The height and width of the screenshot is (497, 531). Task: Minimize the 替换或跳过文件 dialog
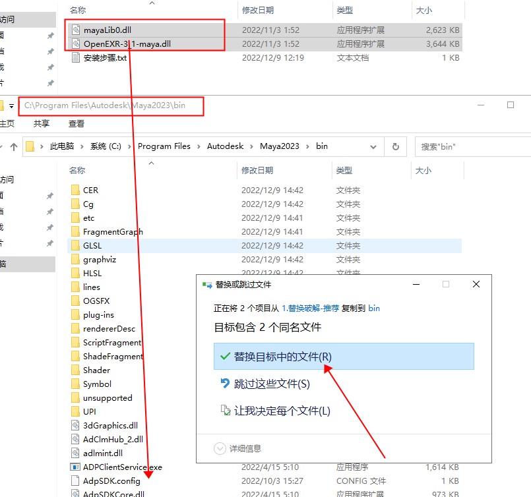click(x=416, y=284)
